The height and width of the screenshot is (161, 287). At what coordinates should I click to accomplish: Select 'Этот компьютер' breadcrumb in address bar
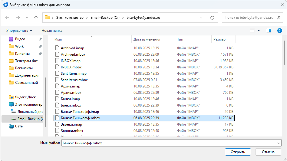[70, 18]
